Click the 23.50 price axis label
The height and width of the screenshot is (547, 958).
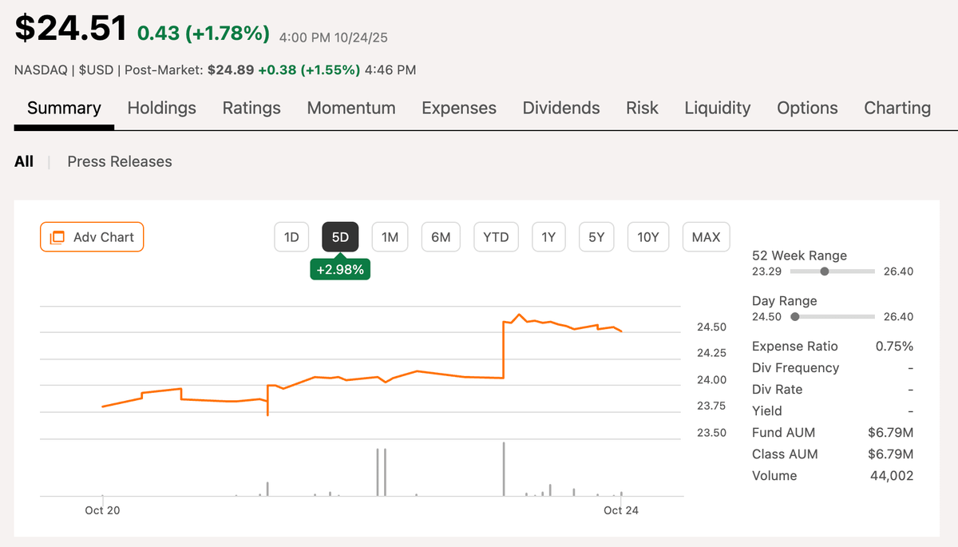coord(711,433)
